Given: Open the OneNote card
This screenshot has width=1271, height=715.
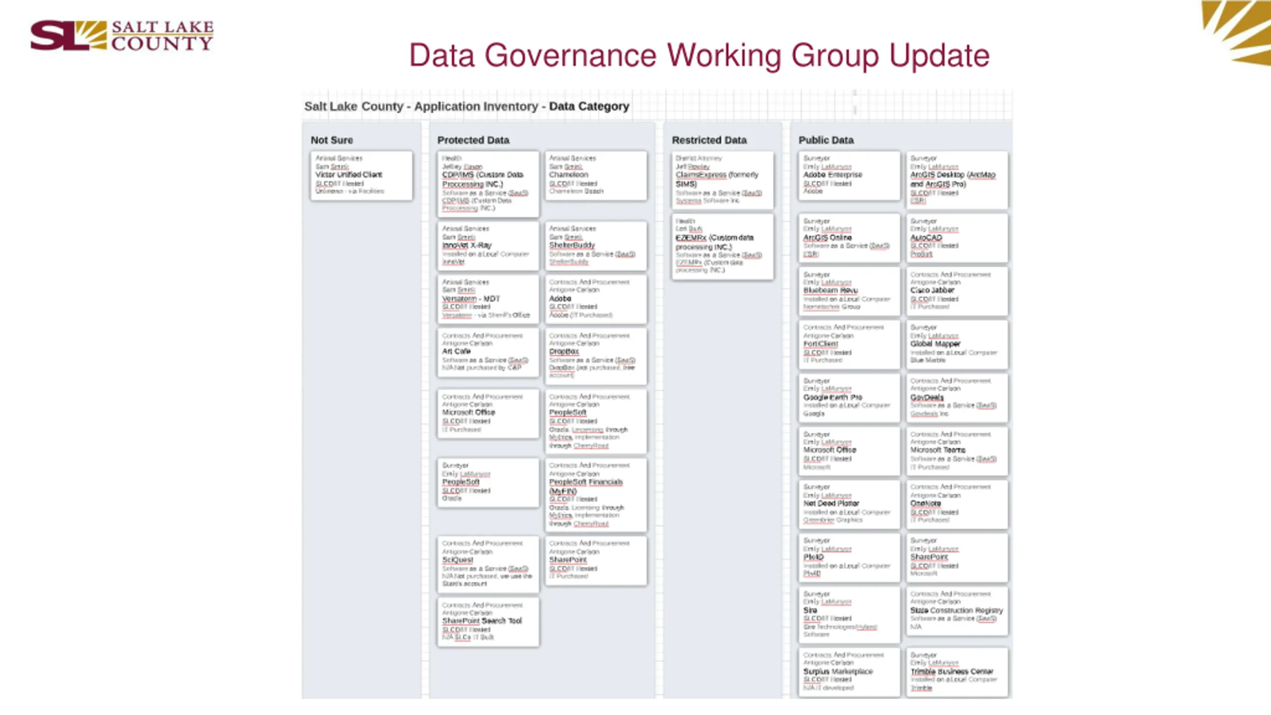Looking at the screenshot, I should pos(957,504).
